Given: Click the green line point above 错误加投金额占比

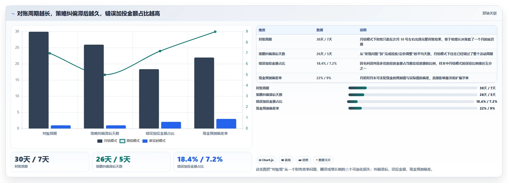Looking at the screenshot, I should (160, 51).
